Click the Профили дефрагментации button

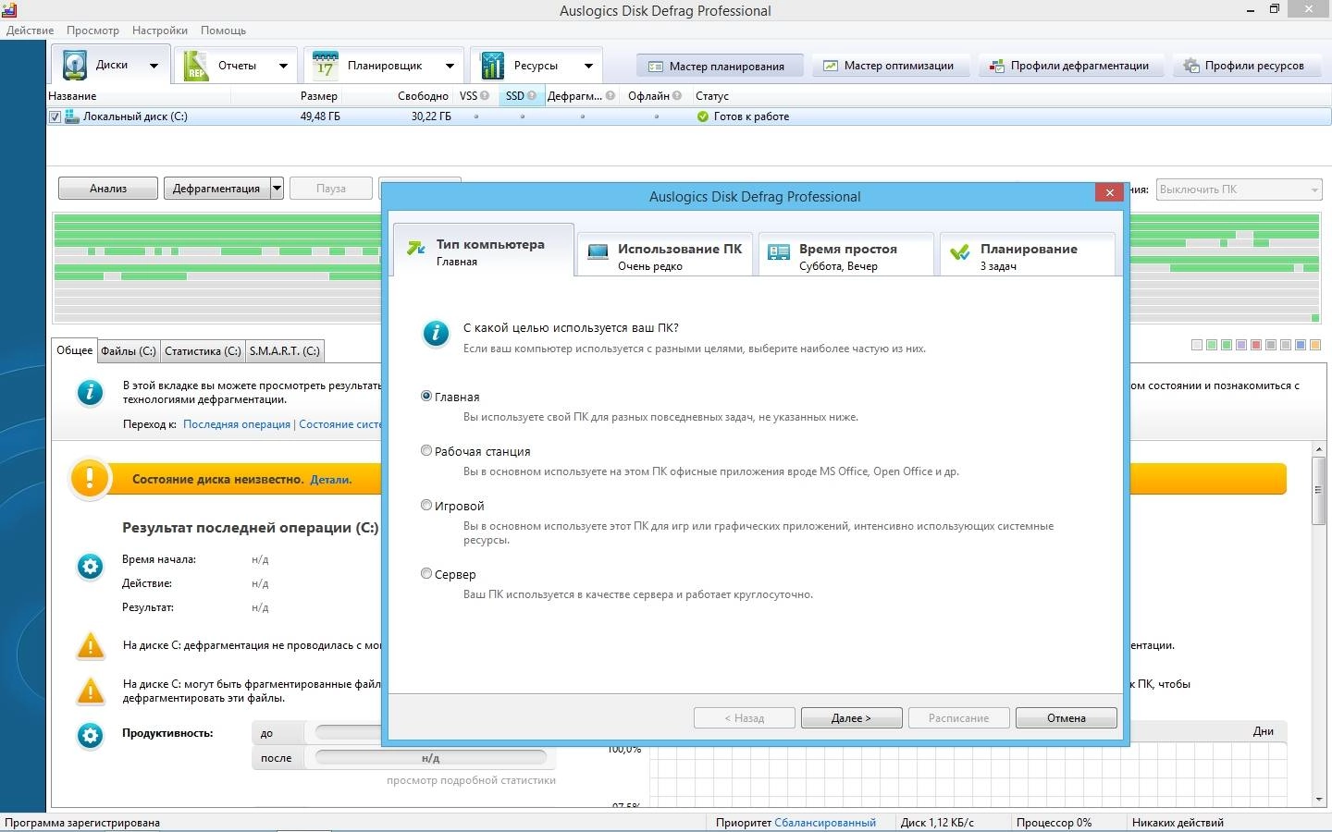1070,66
